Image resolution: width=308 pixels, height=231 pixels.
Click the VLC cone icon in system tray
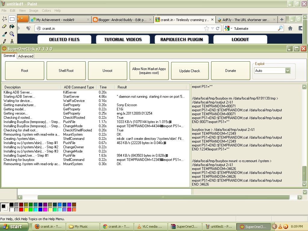(280, 226)
